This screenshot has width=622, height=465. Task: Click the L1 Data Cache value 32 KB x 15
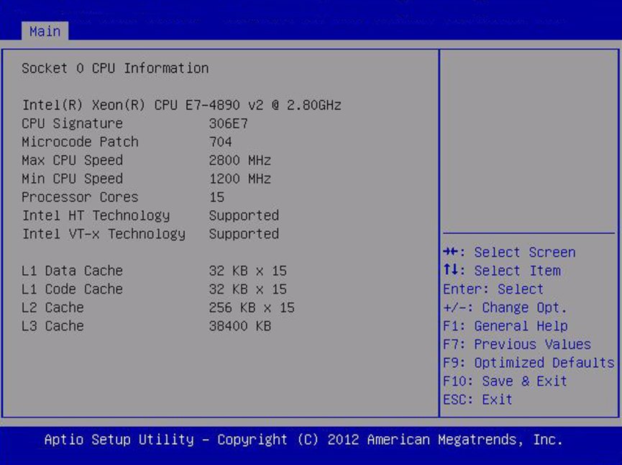click(248, 271)
